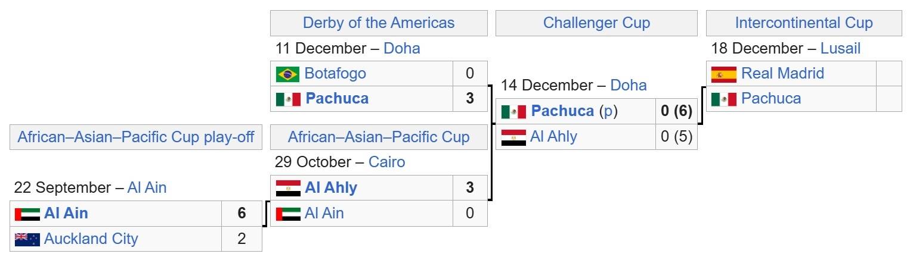Click the New Zealand flag beside Auckland City
The width and height of the screenshot is (910, 260).
pyautogui.click(x=27, y=239)
